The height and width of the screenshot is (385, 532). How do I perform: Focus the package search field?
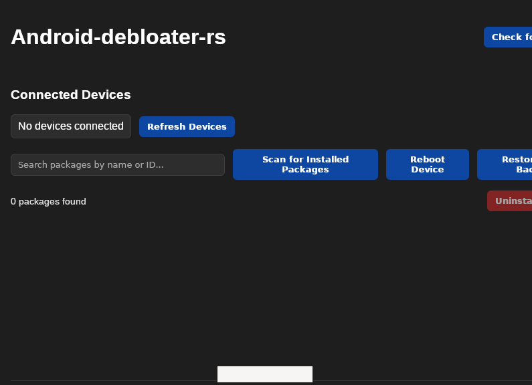[118, 164]
